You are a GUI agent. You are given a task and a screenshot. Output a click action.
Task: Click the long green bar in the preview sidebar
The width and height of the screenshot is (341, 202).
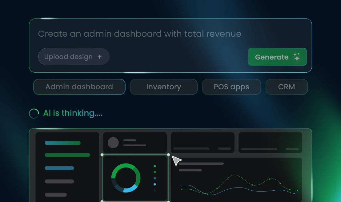coord(67,155)
